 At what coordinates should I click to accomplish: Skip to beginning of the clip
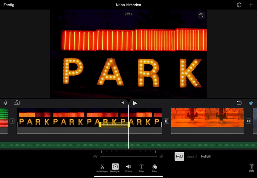(x=122, y=103)
